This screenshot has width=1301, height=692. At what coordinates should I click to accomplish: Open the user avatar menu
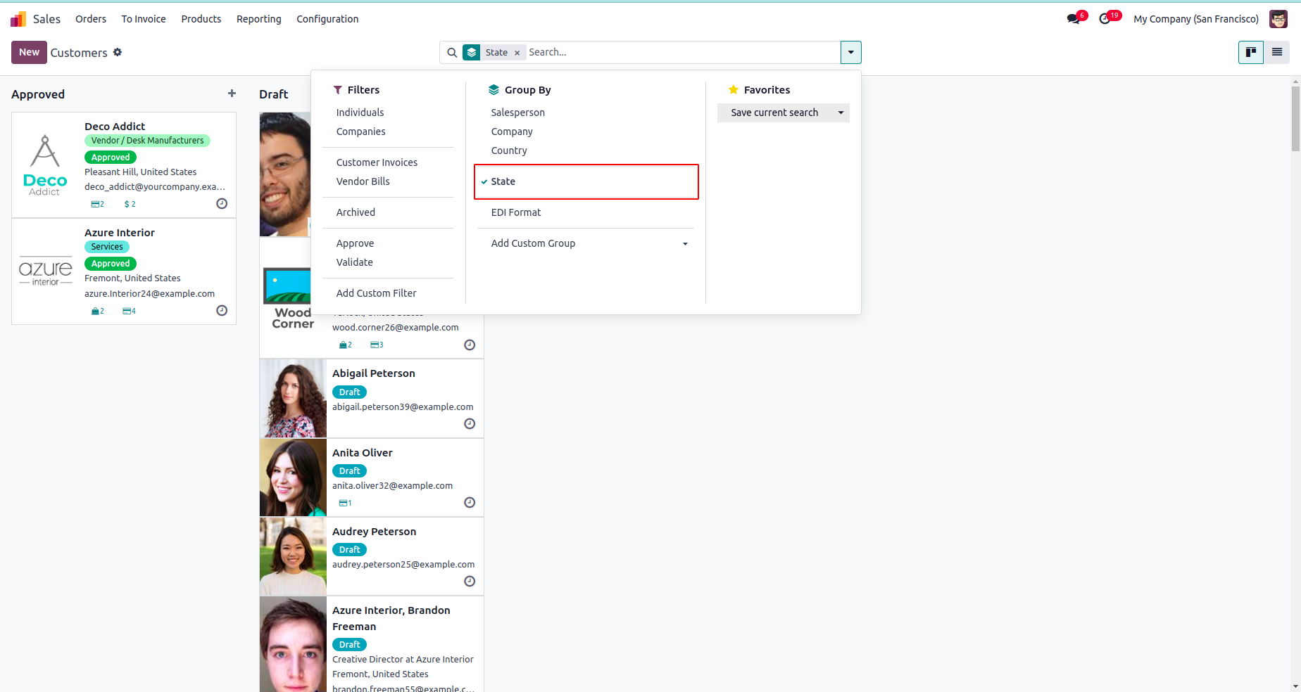click(x=1278, y=19)
